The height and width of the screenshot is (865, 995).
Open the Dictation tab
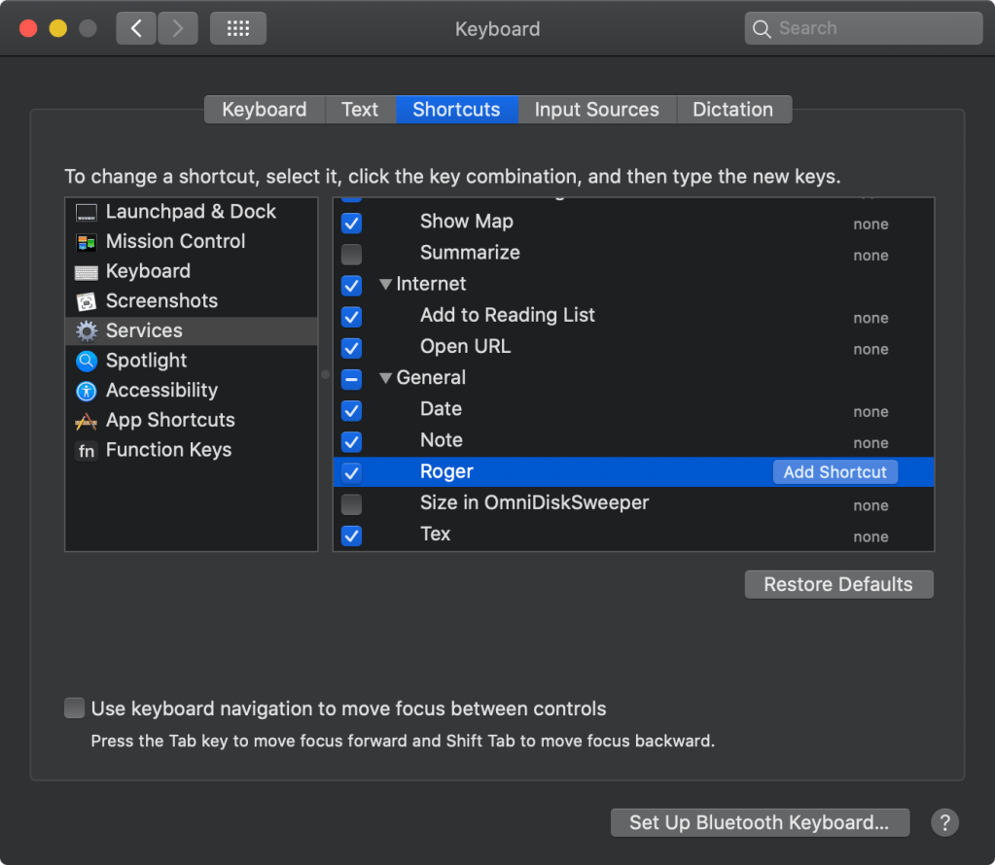pyautogui.click(x=733, y=109)
